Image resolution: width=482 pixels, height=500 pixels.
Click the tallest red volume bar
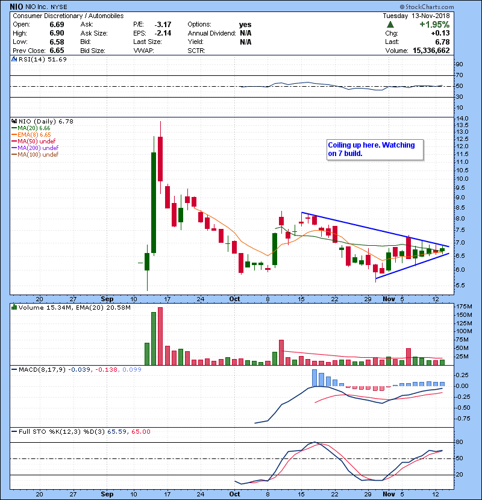[160, 336]
